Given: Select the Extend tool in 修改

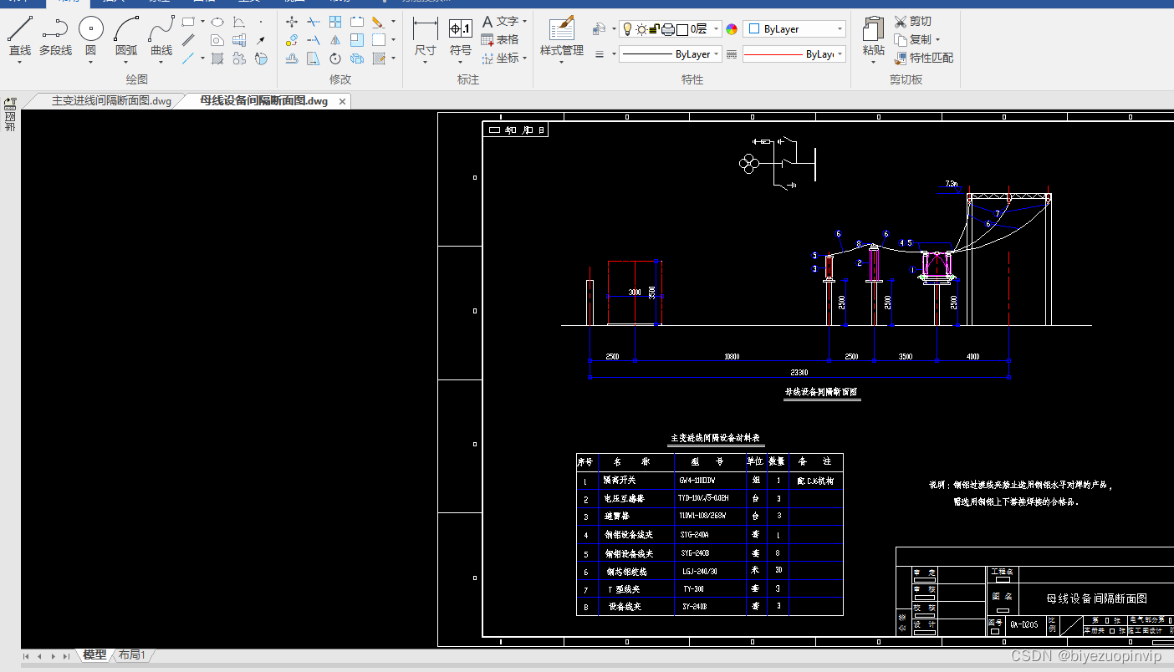Looking at the screenshot, I should 314,40.
